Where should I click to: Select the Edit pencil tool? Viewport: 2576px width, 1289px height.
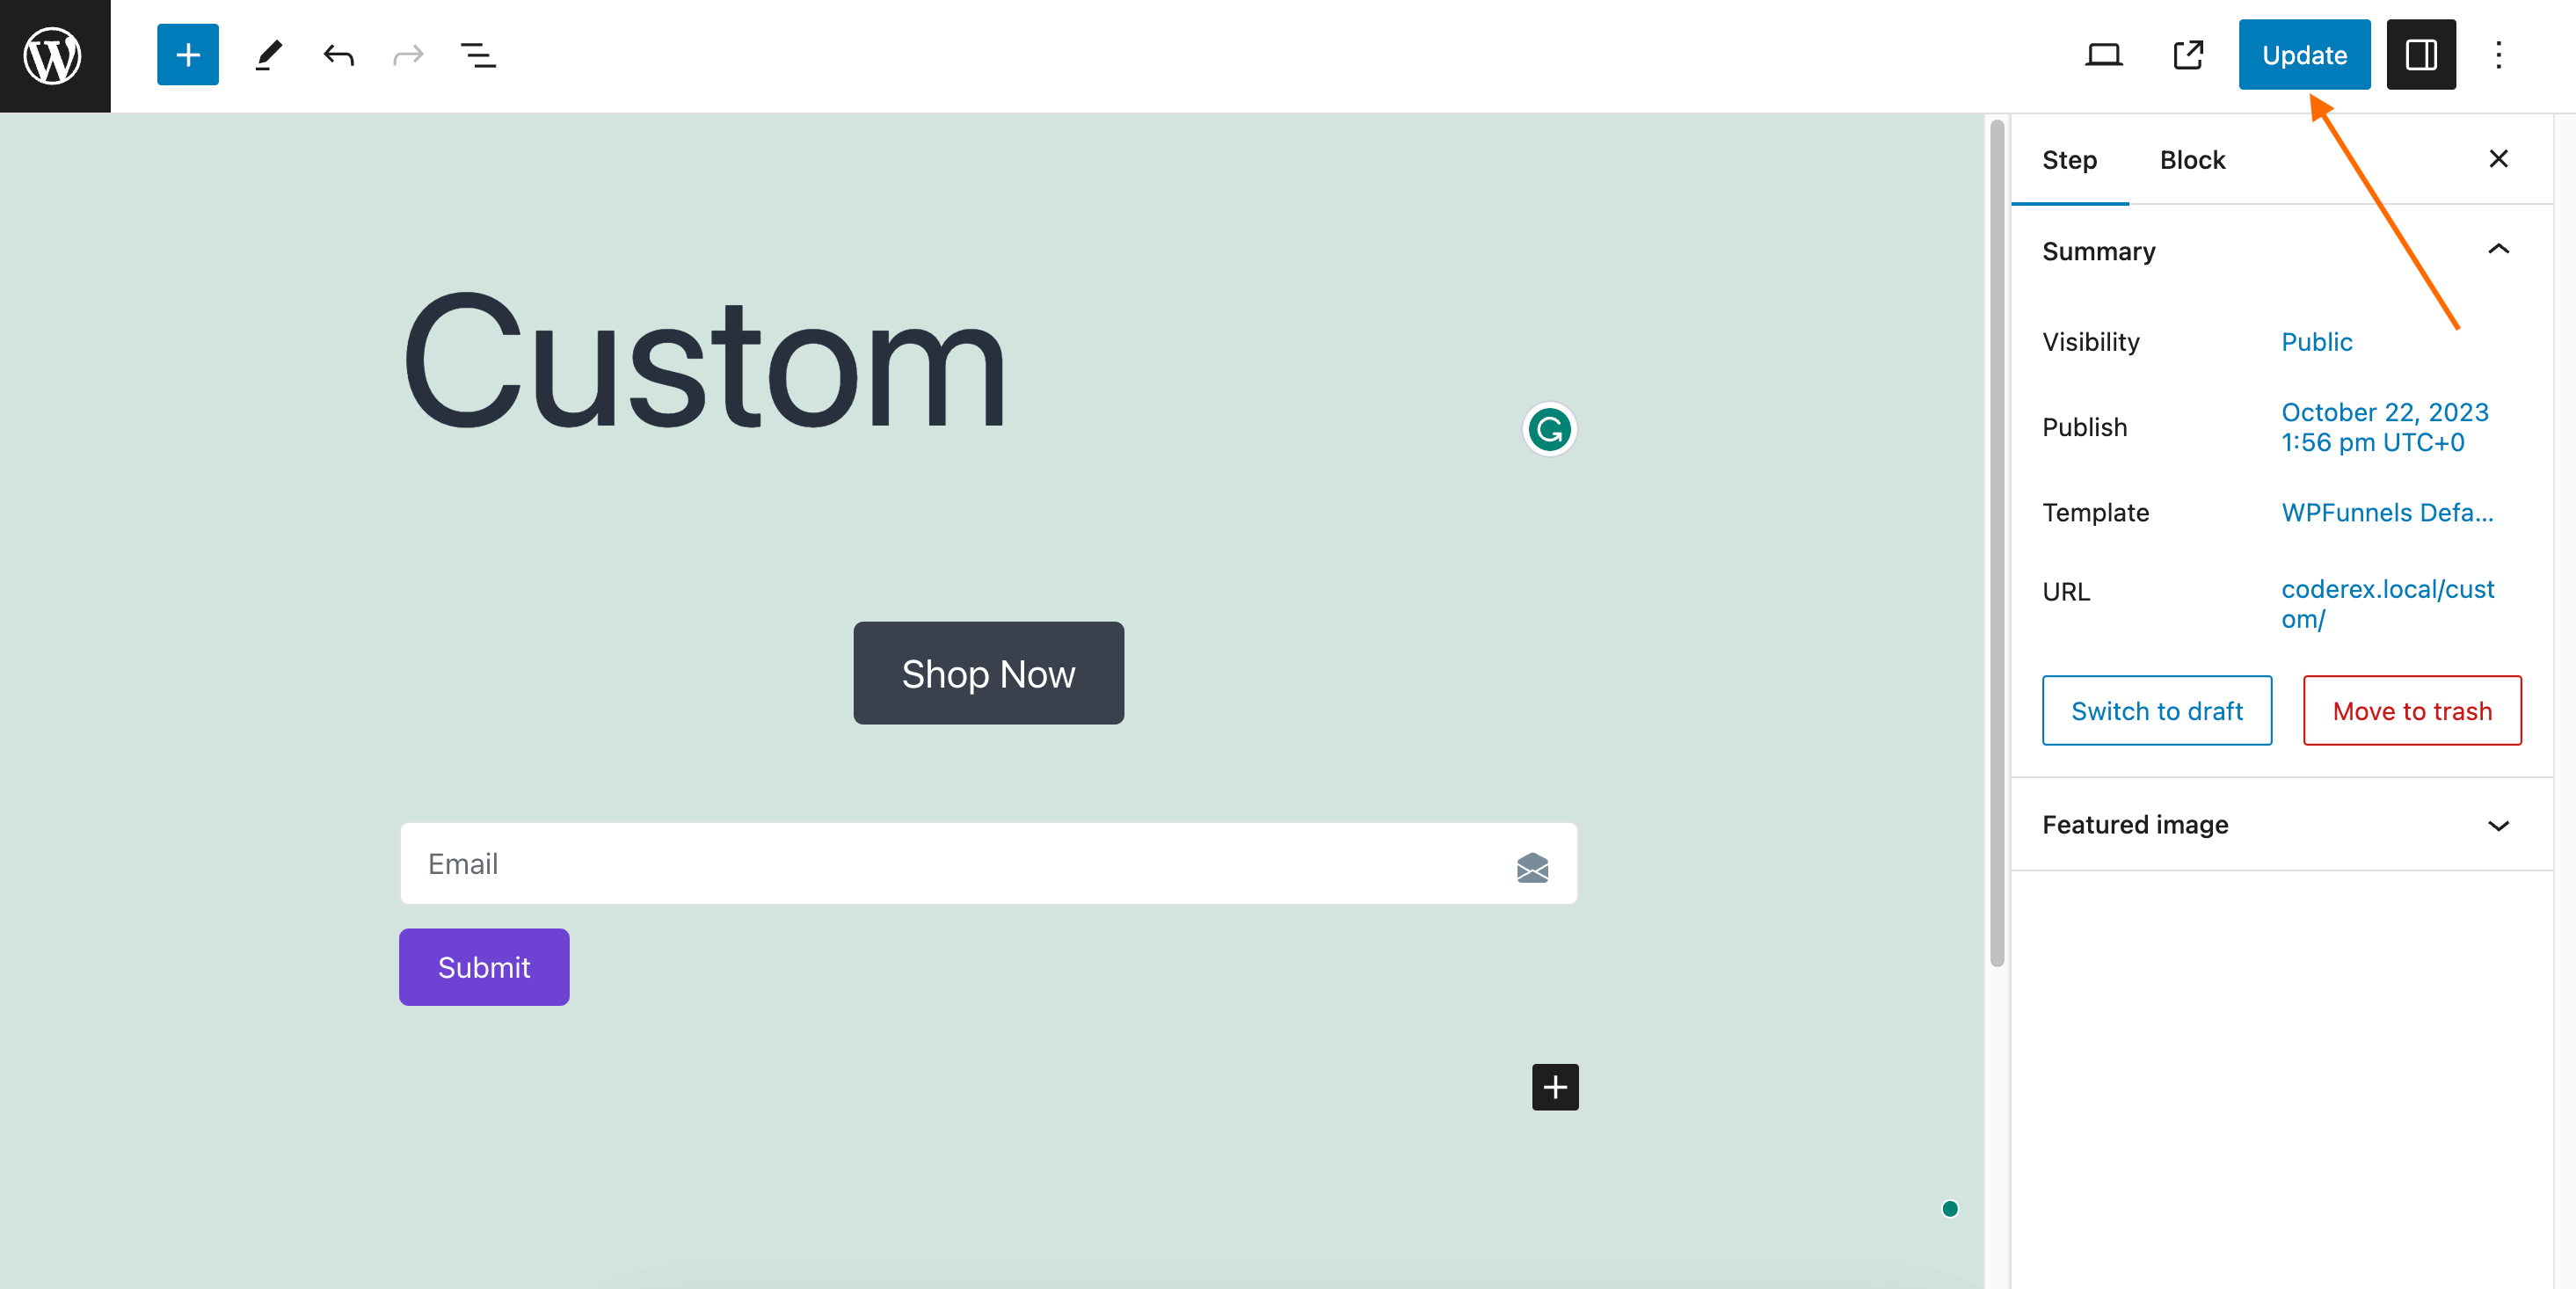[266, 55]
